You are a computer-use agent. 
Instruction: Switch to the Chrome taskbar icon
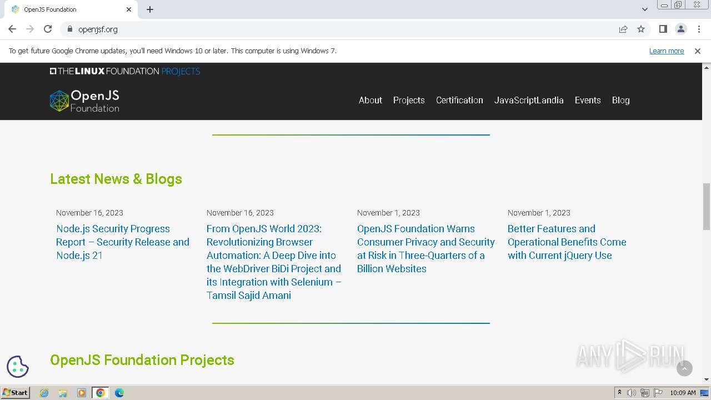(101, 393)
